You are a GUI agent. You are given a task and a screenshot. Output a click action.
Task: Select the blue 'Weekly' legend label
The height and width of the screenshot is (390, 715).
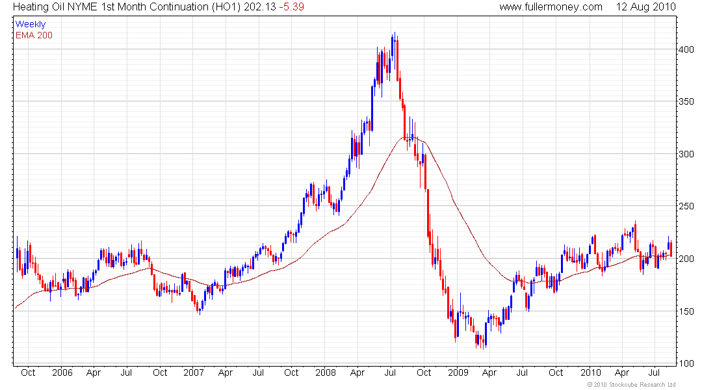31,25
